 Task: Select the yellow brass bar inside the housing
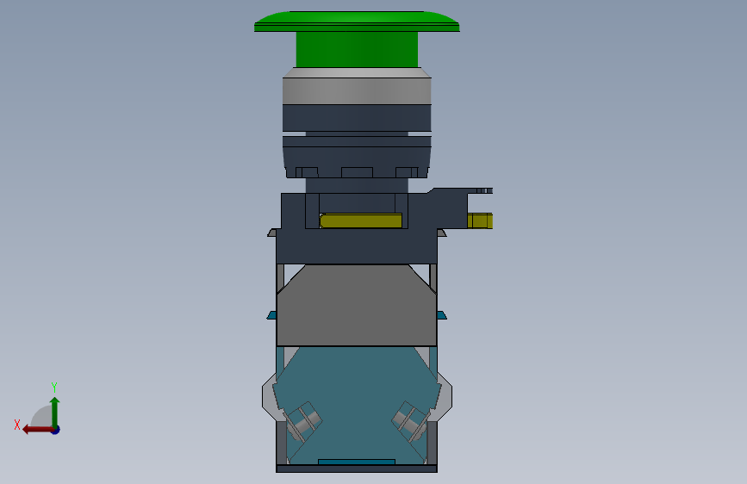coord(361,220)
